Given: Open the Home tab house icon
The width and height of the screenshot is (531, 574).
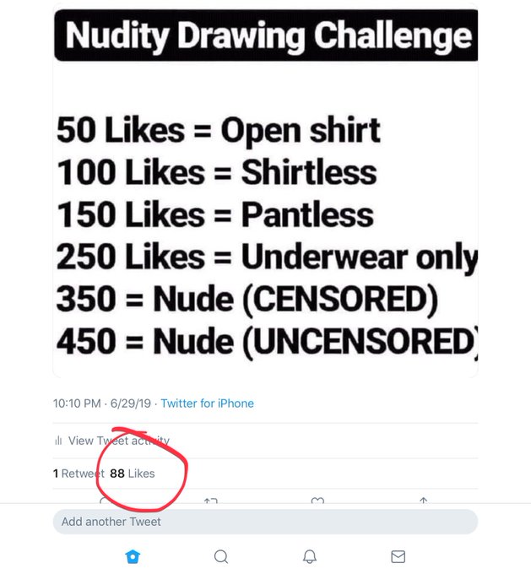Looking at the screenshot, I should click(x=133, y=556).
